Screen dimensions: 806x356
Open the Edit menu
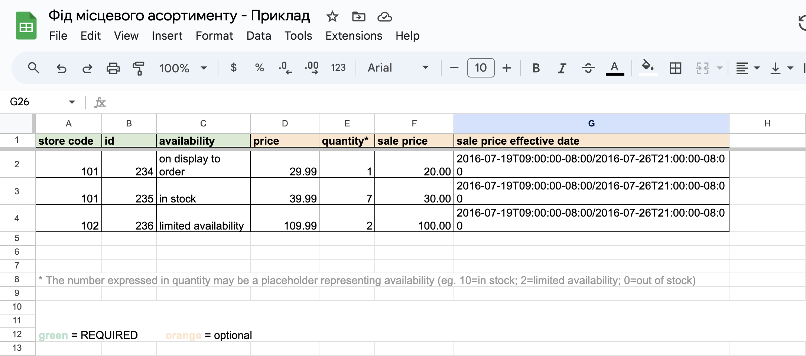90,36
